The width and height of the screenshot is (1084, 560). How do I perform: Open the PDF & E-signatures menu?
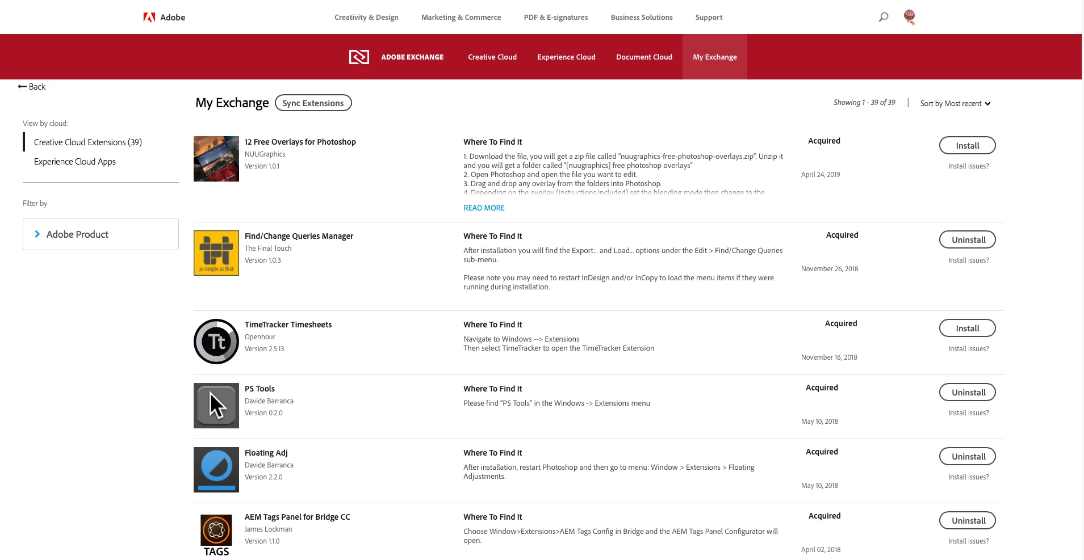tap(556, 18)
